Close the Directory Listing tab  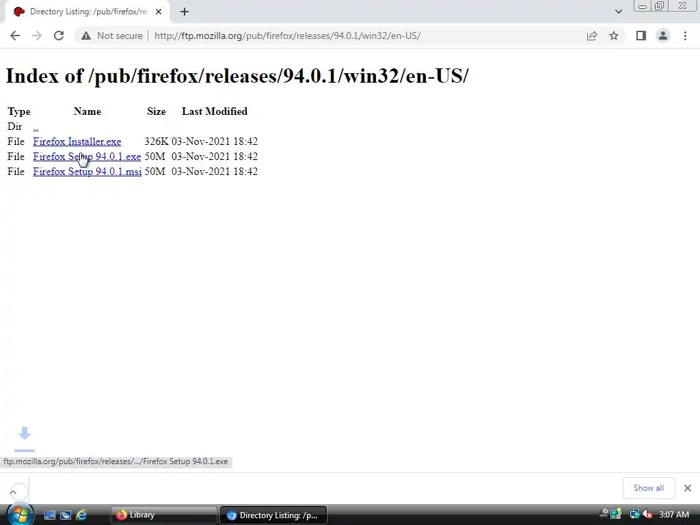tap(159, 12)
